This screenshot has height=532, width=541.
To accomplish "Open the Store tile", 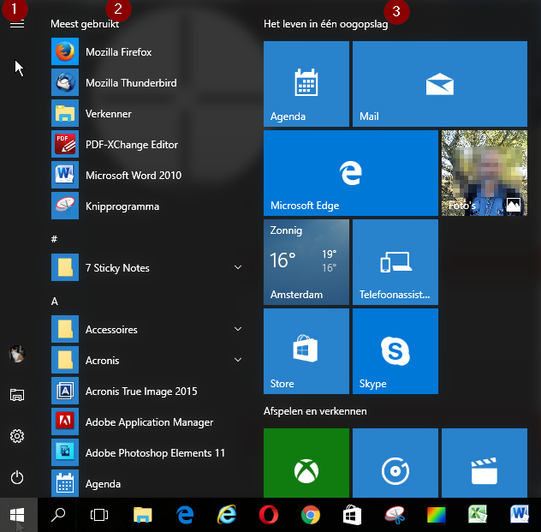I will (306, 351).
